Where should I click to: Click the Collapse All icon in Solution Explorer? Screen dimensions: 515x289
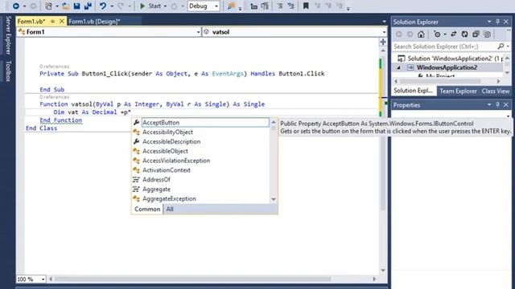coord(476,35)
